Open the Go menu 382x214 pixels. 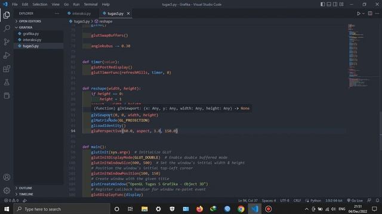[x=66, y=4]
